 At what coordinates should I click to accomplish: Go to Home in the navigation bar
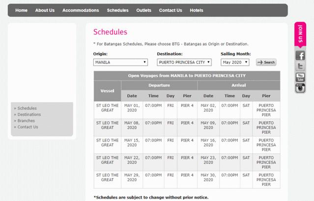[x=22, y=10]
